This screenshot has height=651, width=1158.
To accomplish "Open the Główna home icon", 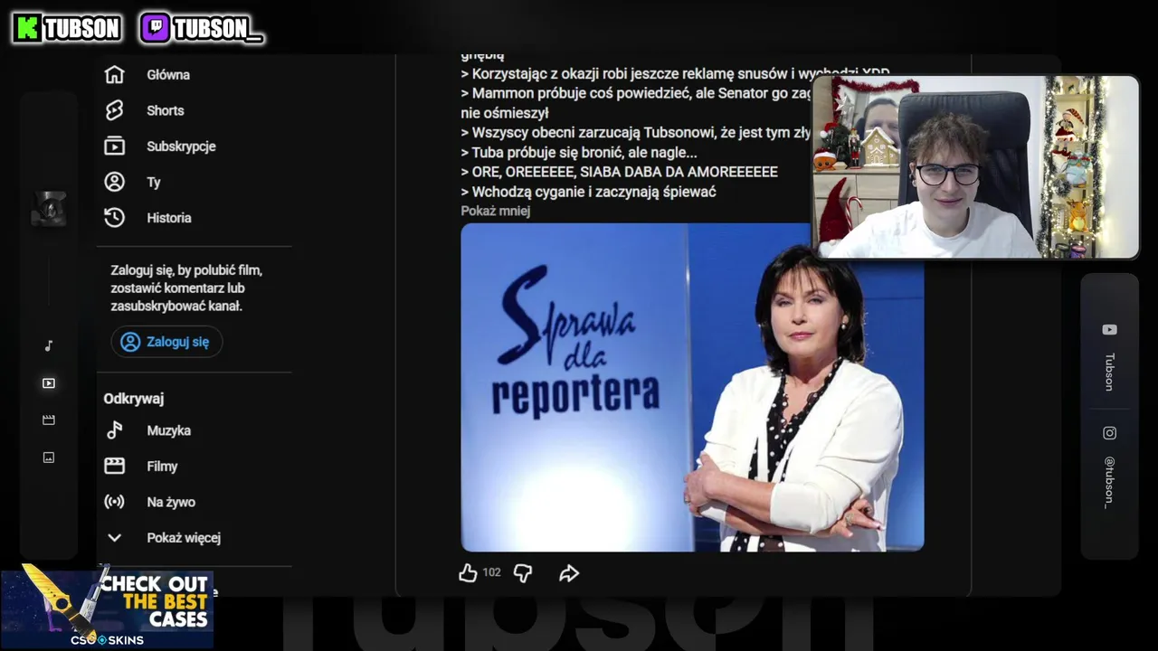I will [114, 75].
